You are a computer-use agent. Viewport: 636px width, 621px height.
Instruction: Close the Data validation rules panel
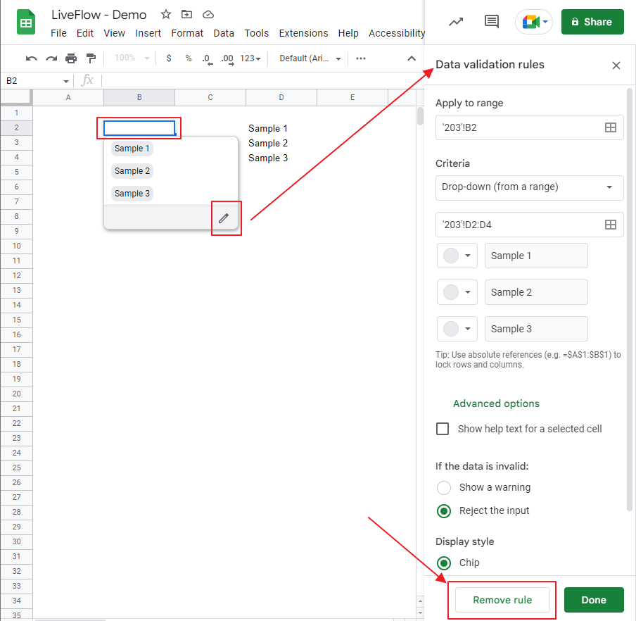616,65
